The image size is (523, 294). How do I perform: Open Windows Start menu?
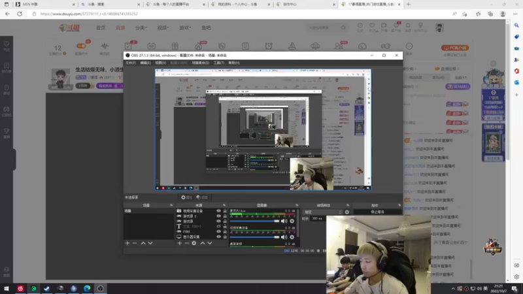7,289
